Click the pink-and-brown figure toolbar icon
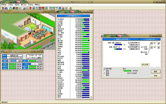The width and height of the screenshot is (166, 104). [x=63, y=8]
